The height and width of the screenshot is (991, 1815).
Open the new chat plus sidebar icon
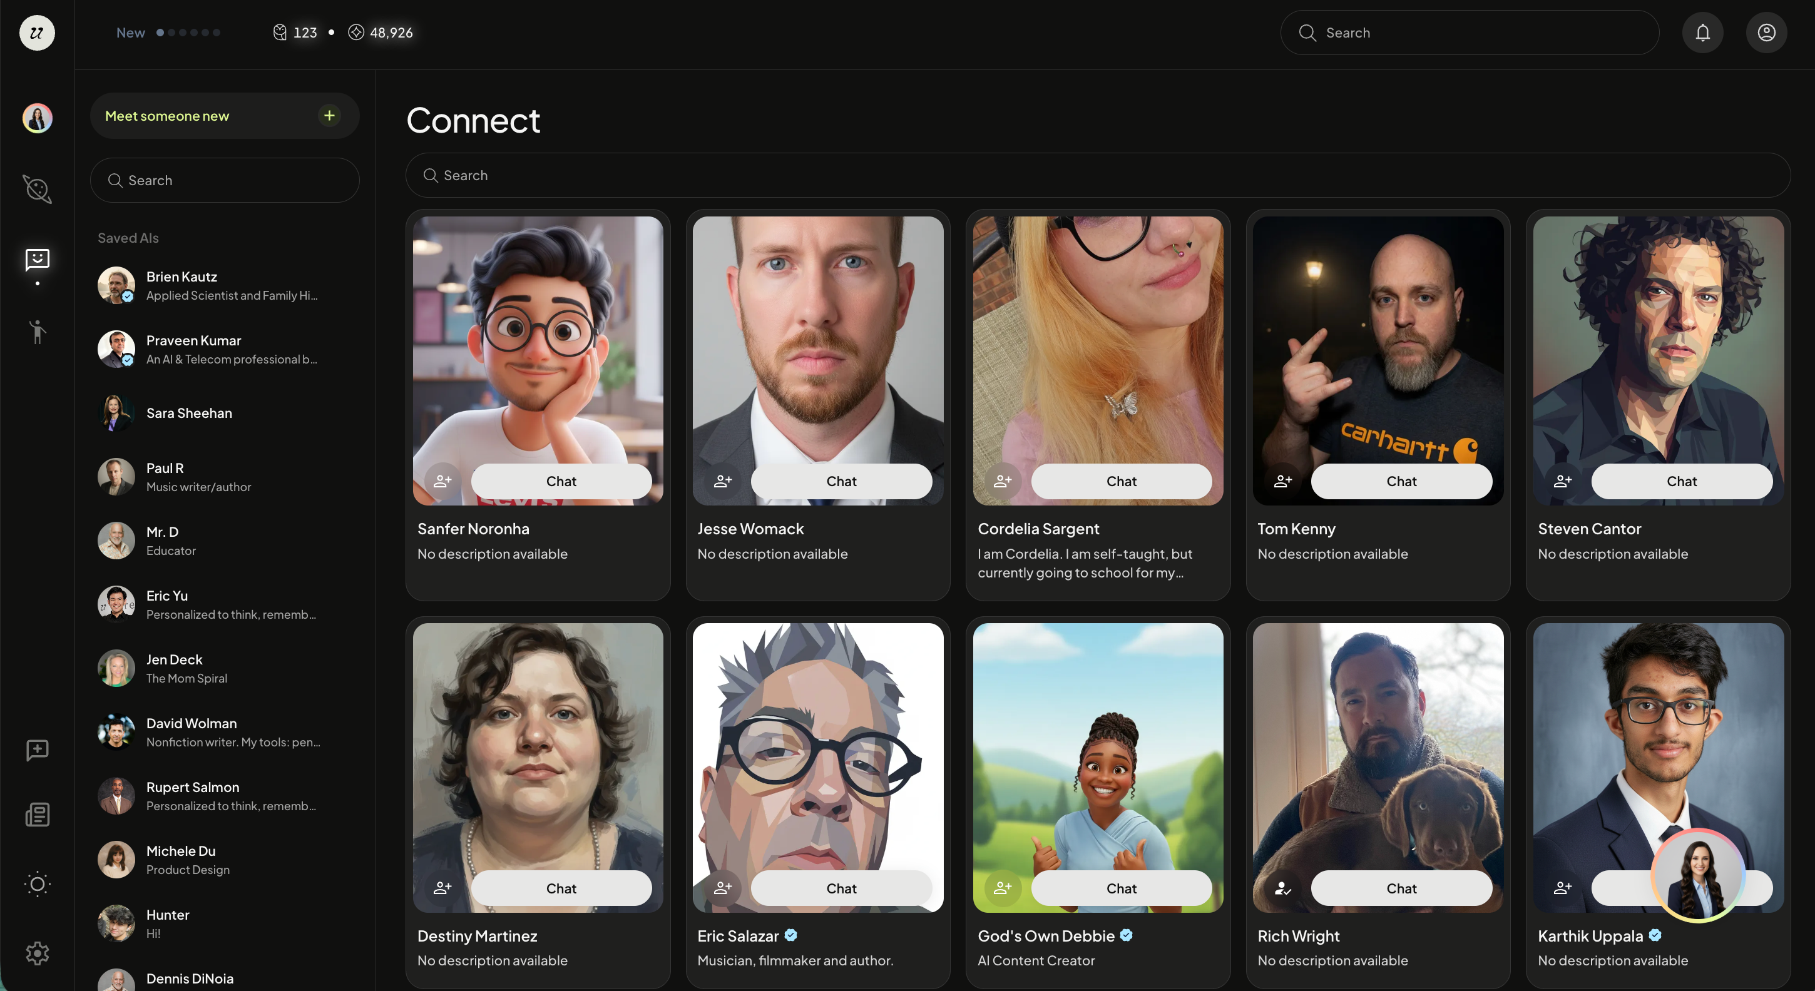point(38,750)
